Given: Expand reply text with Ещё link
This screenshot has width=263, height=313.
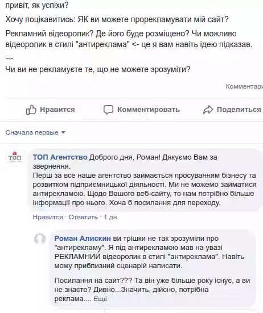Looking at the screenshot, I should pos(100,299).
